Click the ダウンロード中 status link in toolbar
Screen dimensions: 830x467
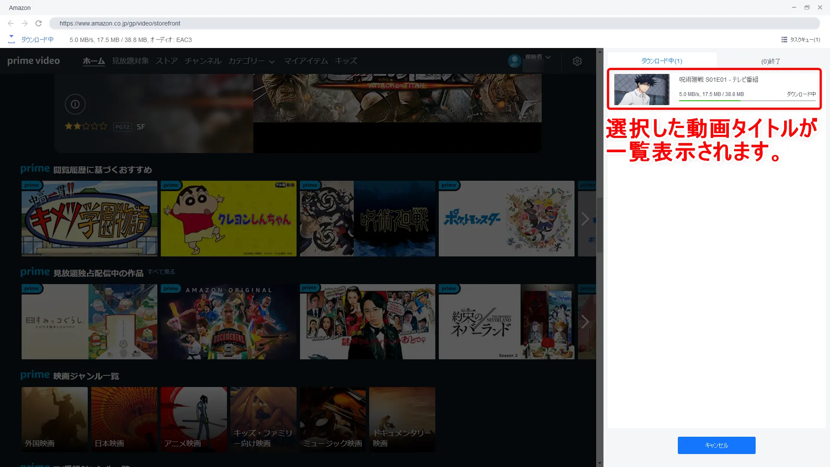(x=38, y=39)
